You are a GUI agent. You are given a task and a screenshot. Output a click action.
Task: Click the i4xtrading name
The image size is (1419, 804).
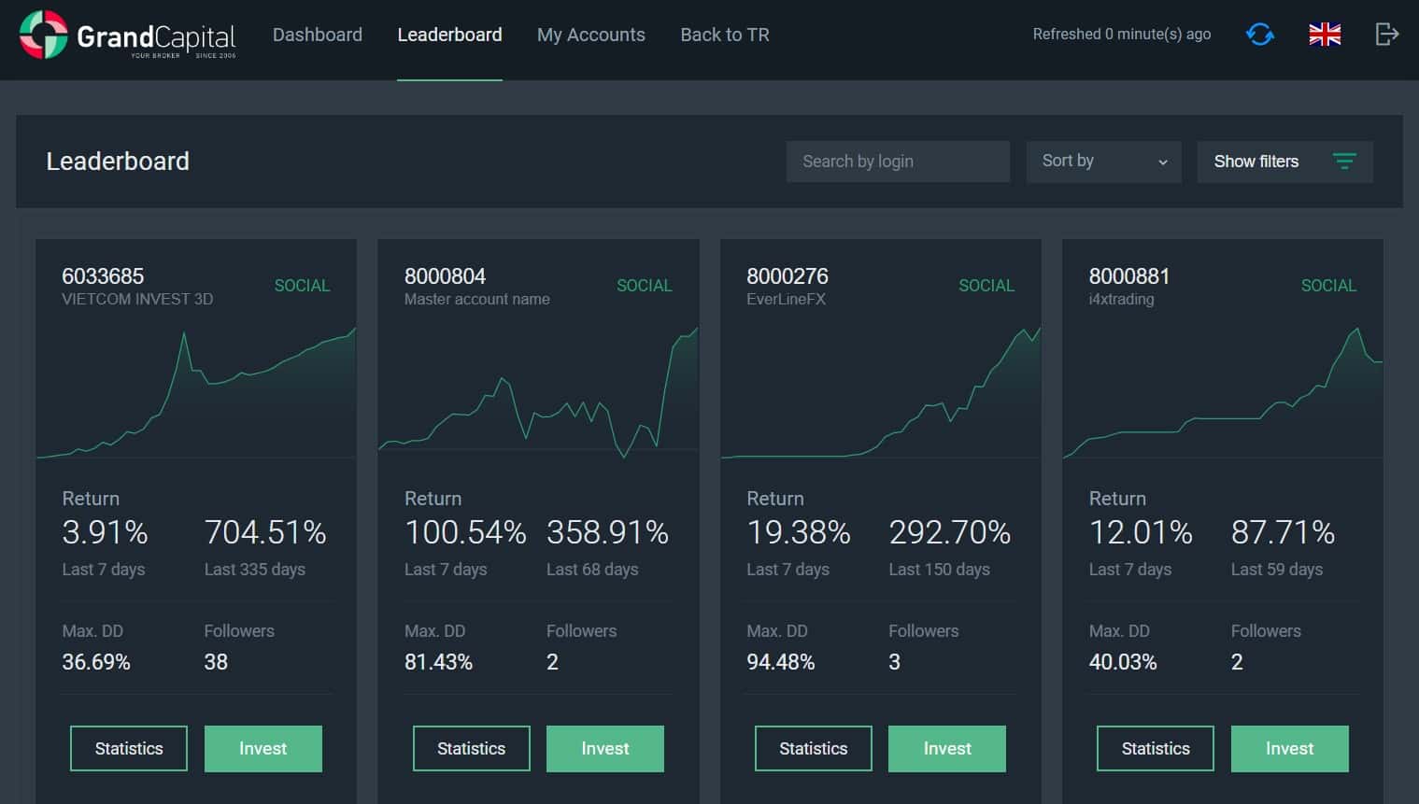[1122, 300]
